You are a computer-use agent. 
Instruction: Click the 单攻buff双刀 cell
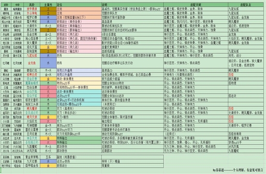[x=79, y=126]
